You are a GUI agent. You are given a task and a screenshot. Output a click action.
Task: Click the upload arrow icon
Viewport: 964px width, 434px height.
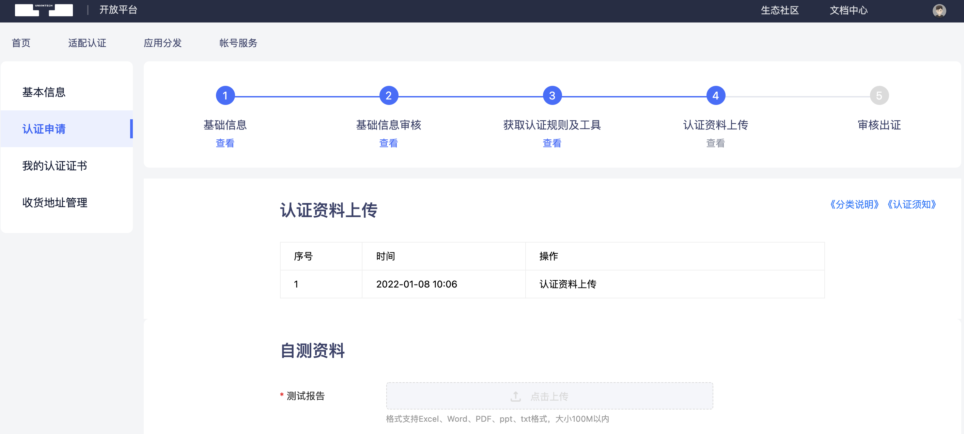(515, 396)
